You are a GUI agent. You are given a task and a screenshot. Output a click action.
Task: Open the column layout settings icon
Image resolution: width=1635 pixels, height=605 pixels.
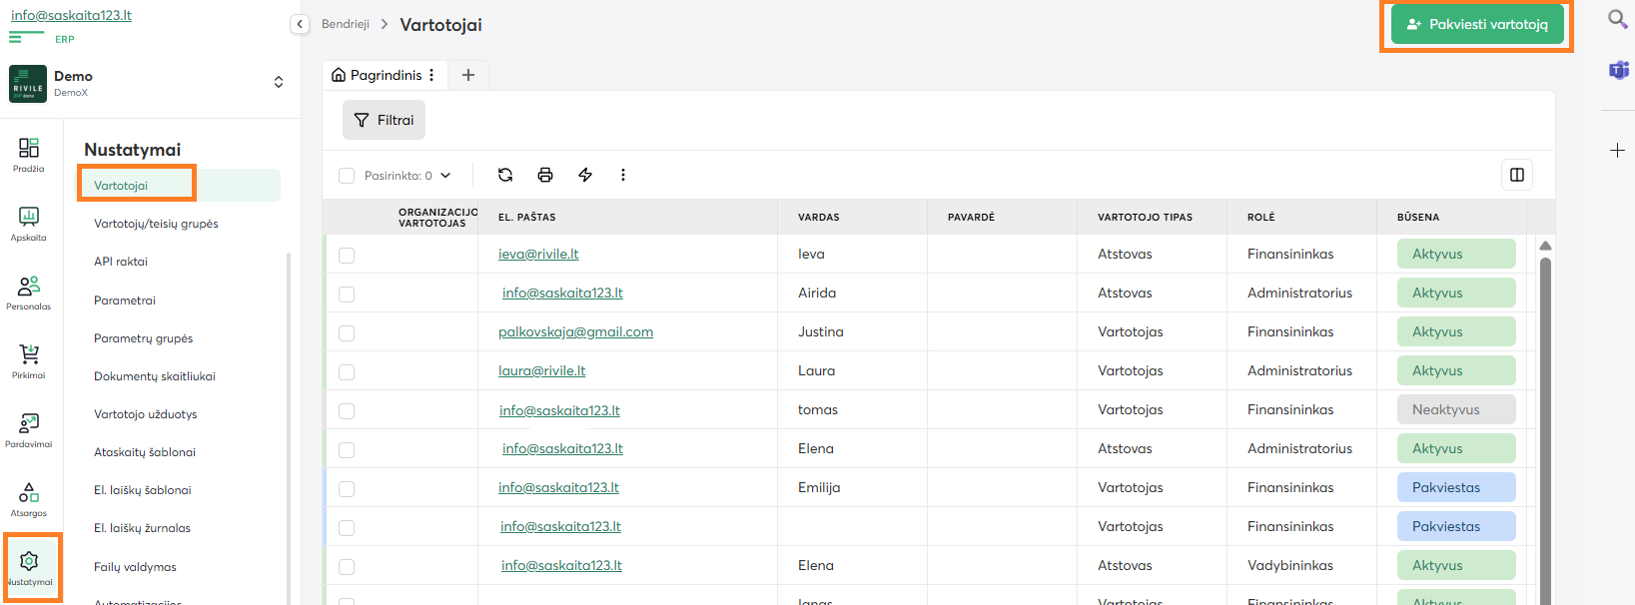click(x=1516, y=175)
